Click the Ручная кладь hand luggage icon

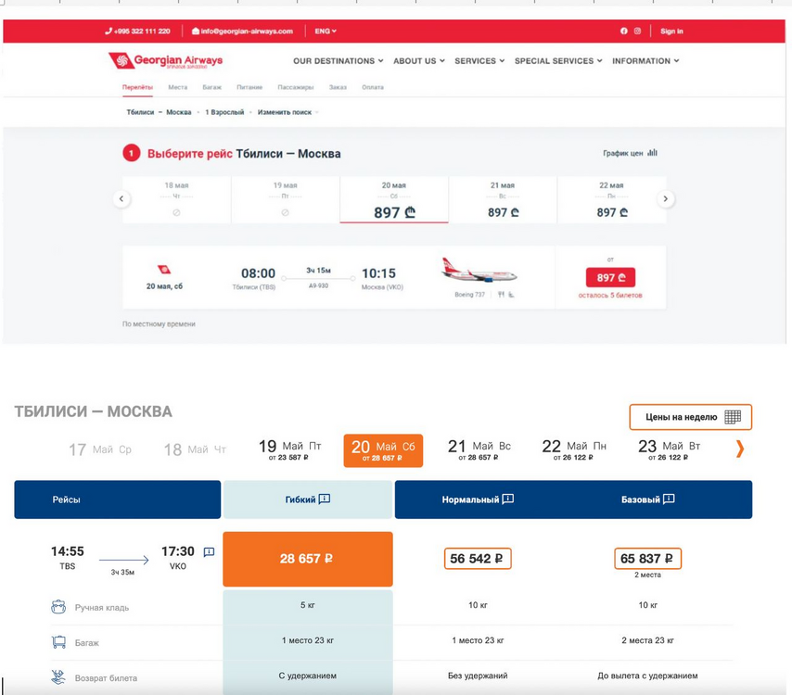[x=58, y=607]
